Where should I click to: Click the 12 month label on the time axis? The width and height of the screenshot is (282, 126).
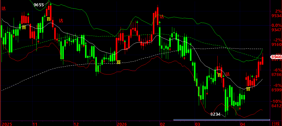(x=76, y=124)
